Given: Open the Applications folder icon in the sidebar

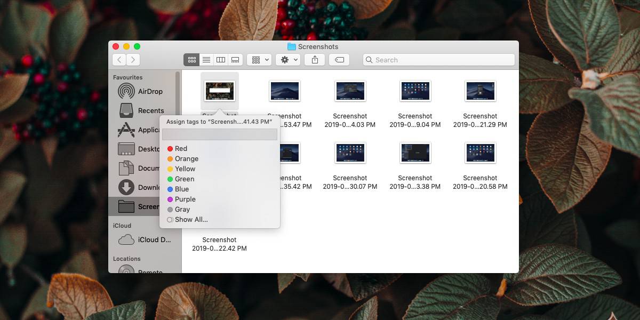Looking at the screenshot, I should tap(126, 130).
